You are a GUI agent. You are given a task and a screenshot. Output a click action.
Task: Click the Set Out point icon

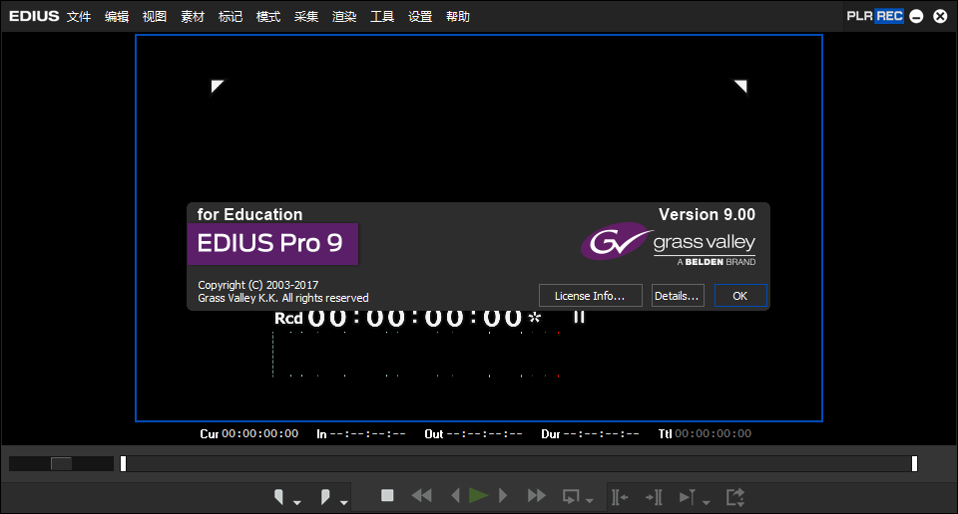tap(325, 497)
